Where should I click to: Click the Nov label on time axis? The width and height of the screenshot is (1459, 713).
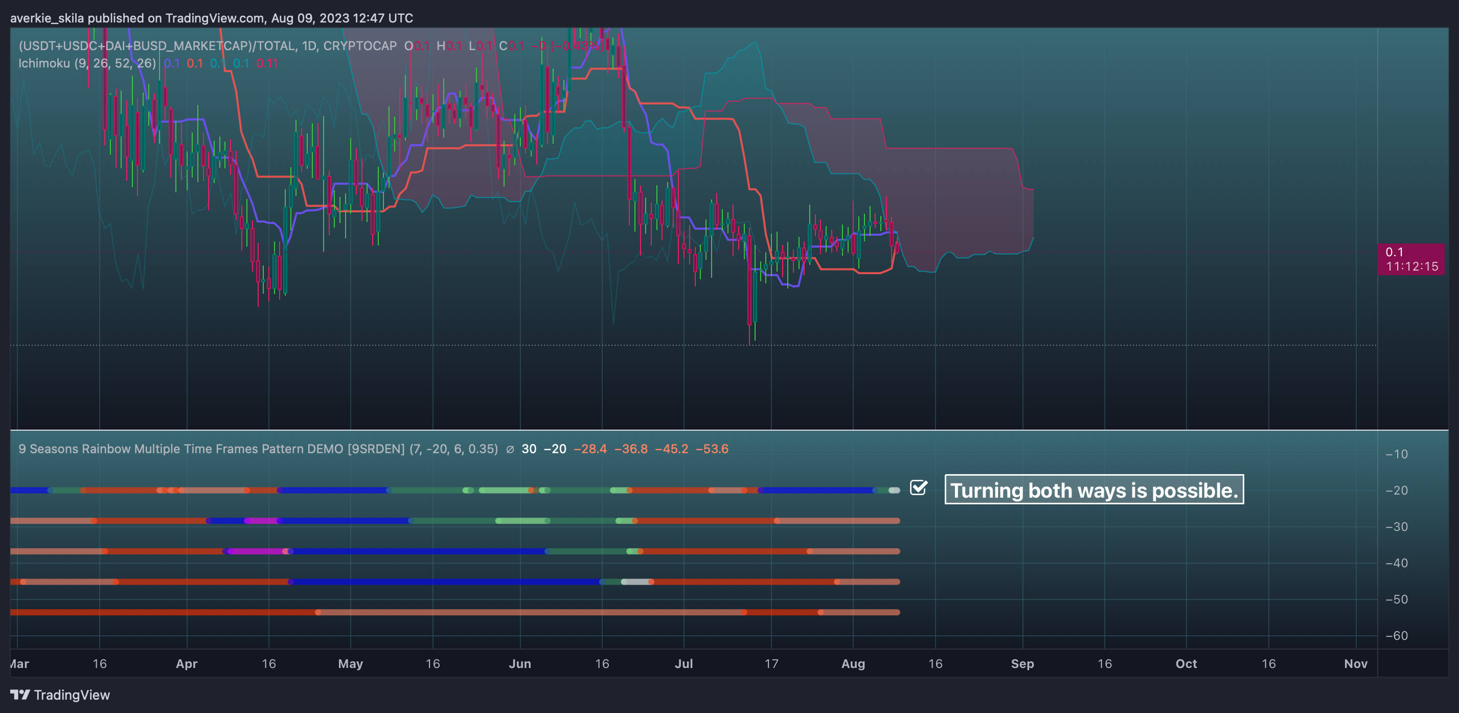point(1355,663)
